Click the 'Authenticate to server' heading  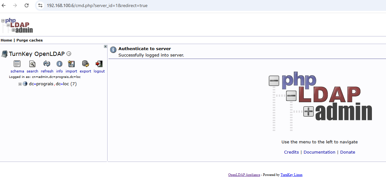click(x=145, y=49)
